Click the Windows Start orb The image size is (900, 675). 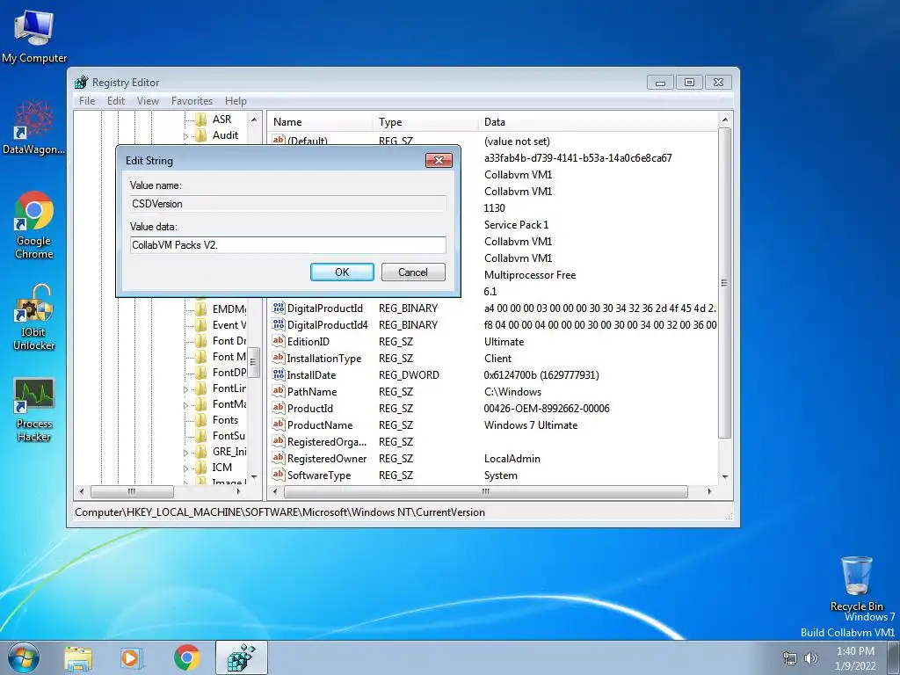pos(24,657)
